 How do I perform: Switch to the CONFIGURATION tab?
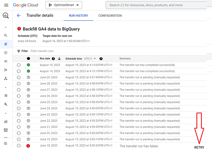(x=110, y=16)
